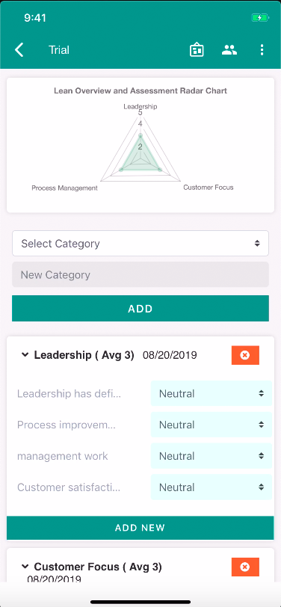Viewport: 281px width, 607px height.
Task: Open the Select Category dropdown
Action: [140, 243]
